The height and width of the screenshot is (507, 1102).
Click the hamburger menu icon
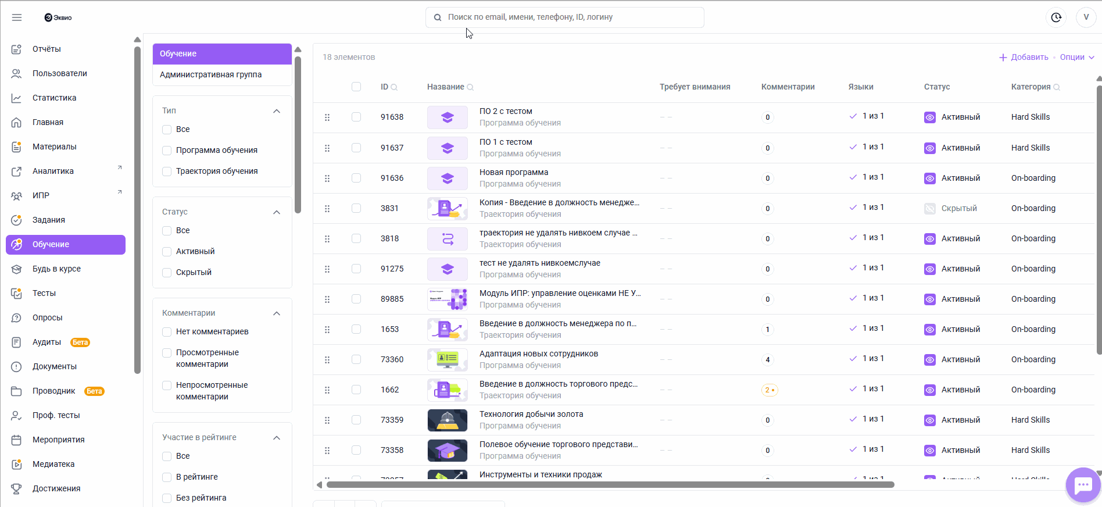tap(17, 17)
